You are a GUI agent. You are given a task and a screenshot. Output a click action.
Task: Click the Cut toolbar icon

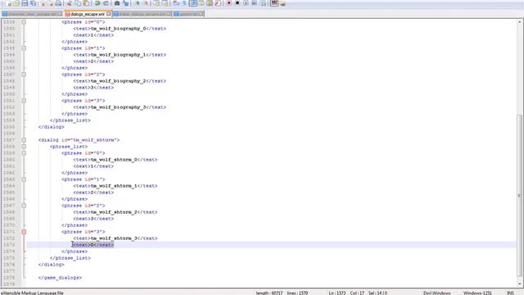click(70, 3)
